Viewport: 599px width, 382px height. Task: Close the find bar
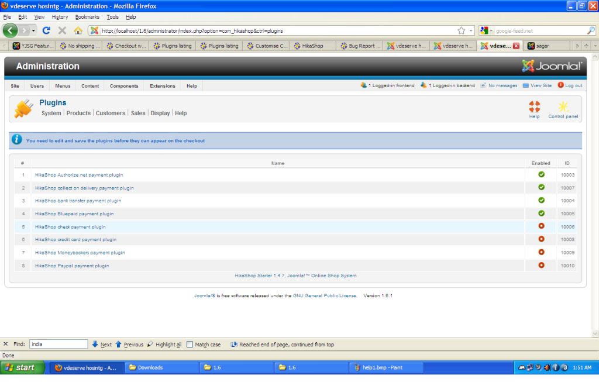(x=5, y=344)
